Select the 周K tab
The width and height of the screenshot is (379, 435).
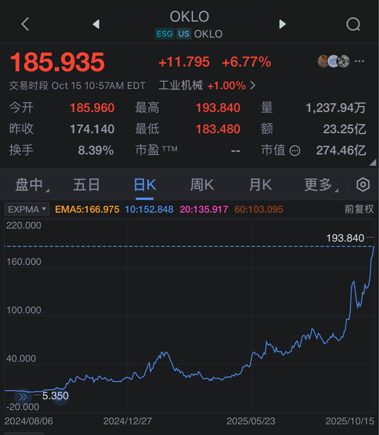coord(202,185)
